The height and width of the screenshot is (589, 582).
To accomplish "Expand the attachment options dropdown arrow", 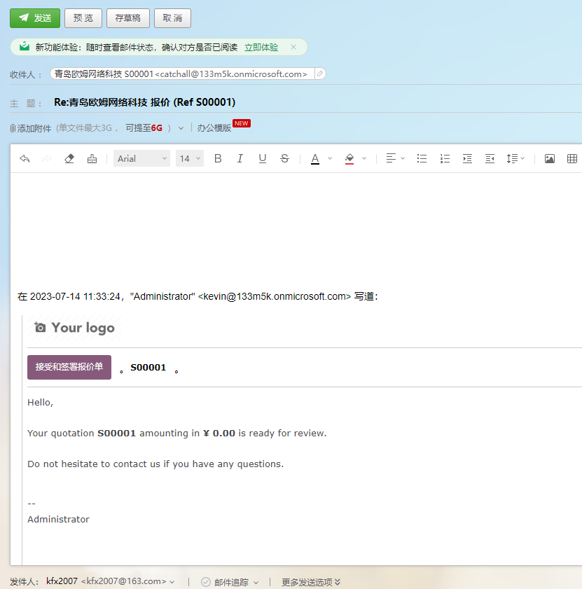I will click(x=181, y=128).
